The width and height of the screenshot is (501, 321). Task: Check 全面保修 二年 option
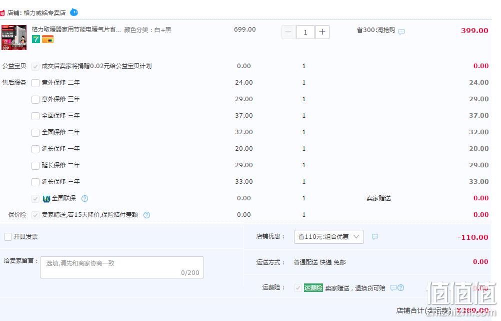[35, 133]
